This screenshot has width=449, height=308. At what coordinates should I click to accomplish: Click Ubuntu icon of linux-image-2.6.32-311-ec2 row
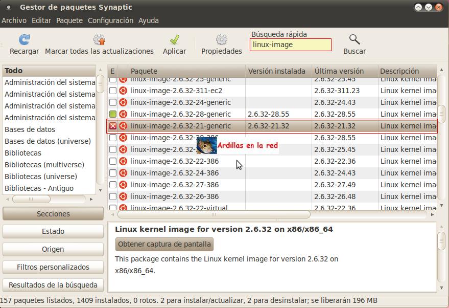123,91
